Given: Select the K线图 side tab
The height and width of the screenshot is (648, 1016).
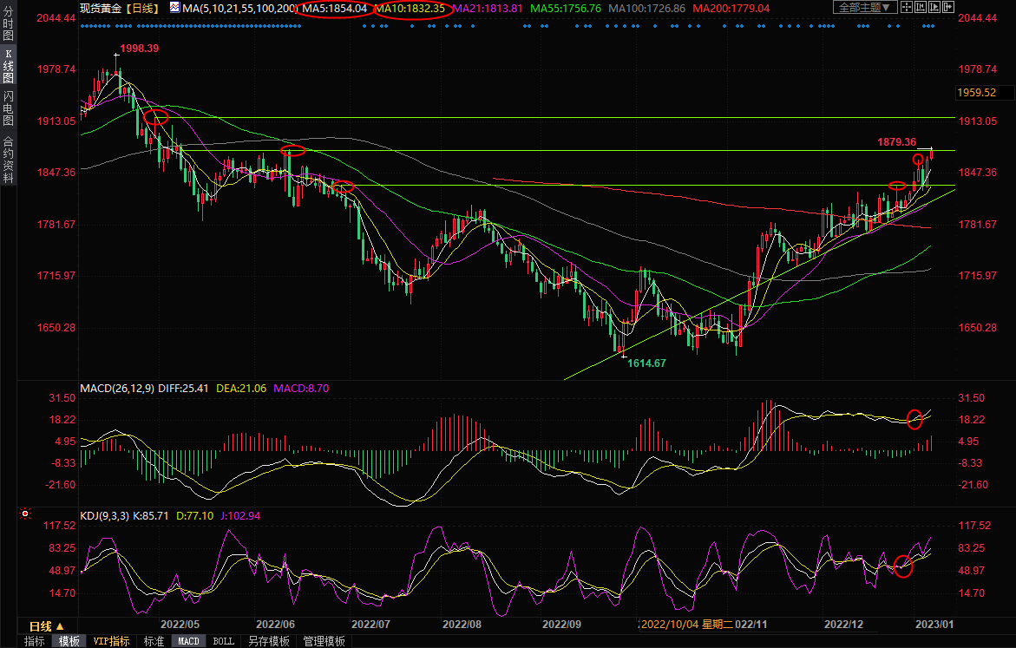Looking at the screenshot, I should 8,69.
